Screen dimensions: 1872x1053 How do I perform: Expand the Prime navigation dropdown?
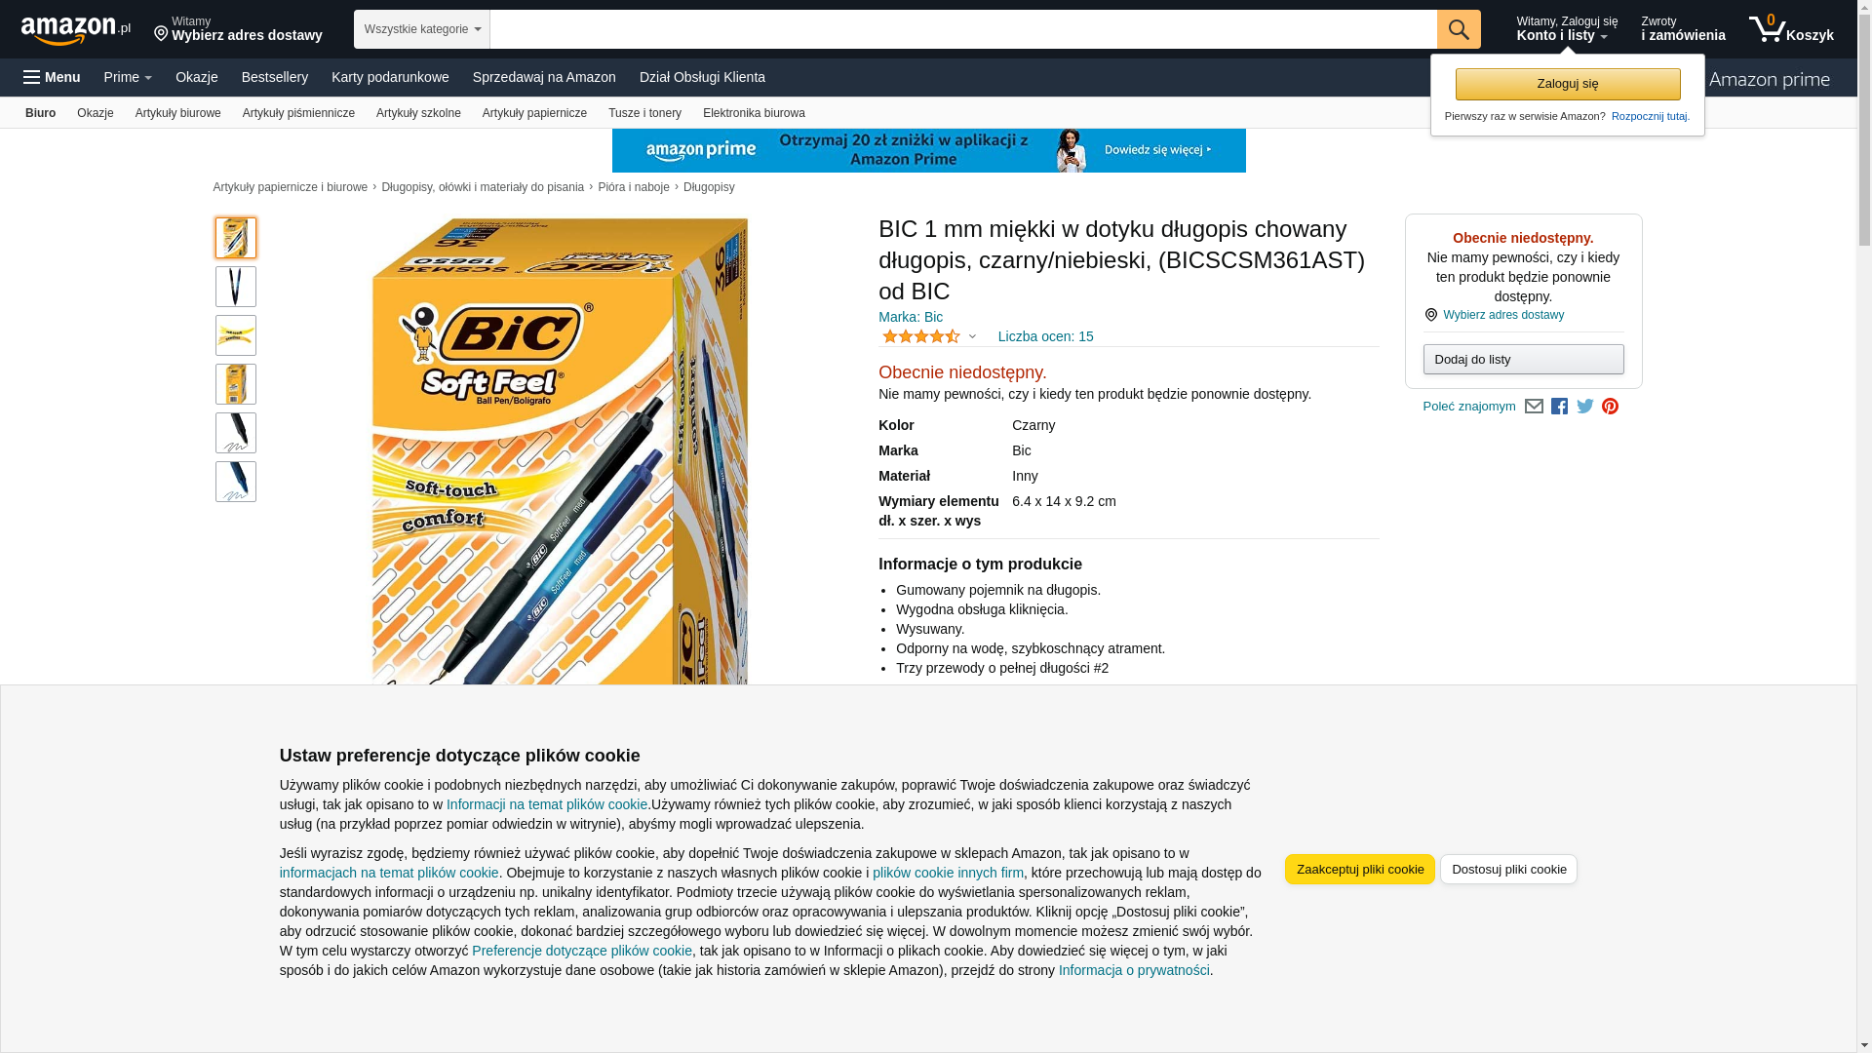(x=128, y=77)
